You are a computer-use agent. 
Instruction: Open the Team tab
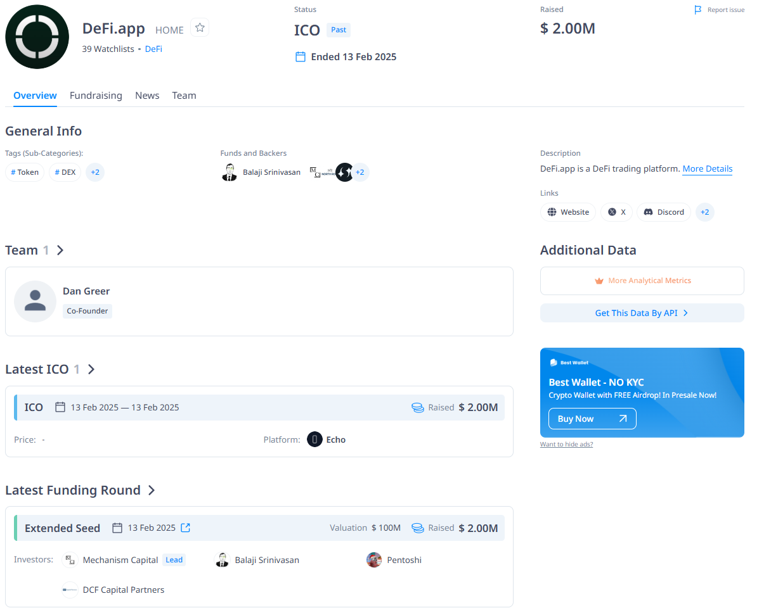tap(184, 96)
